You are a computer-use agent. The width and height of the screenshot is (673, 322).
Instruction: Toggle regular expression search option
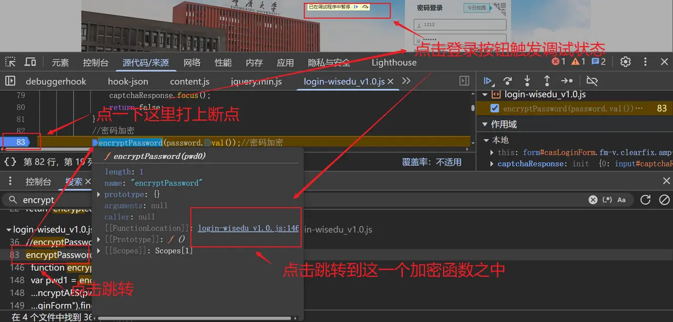coord(607,200)
